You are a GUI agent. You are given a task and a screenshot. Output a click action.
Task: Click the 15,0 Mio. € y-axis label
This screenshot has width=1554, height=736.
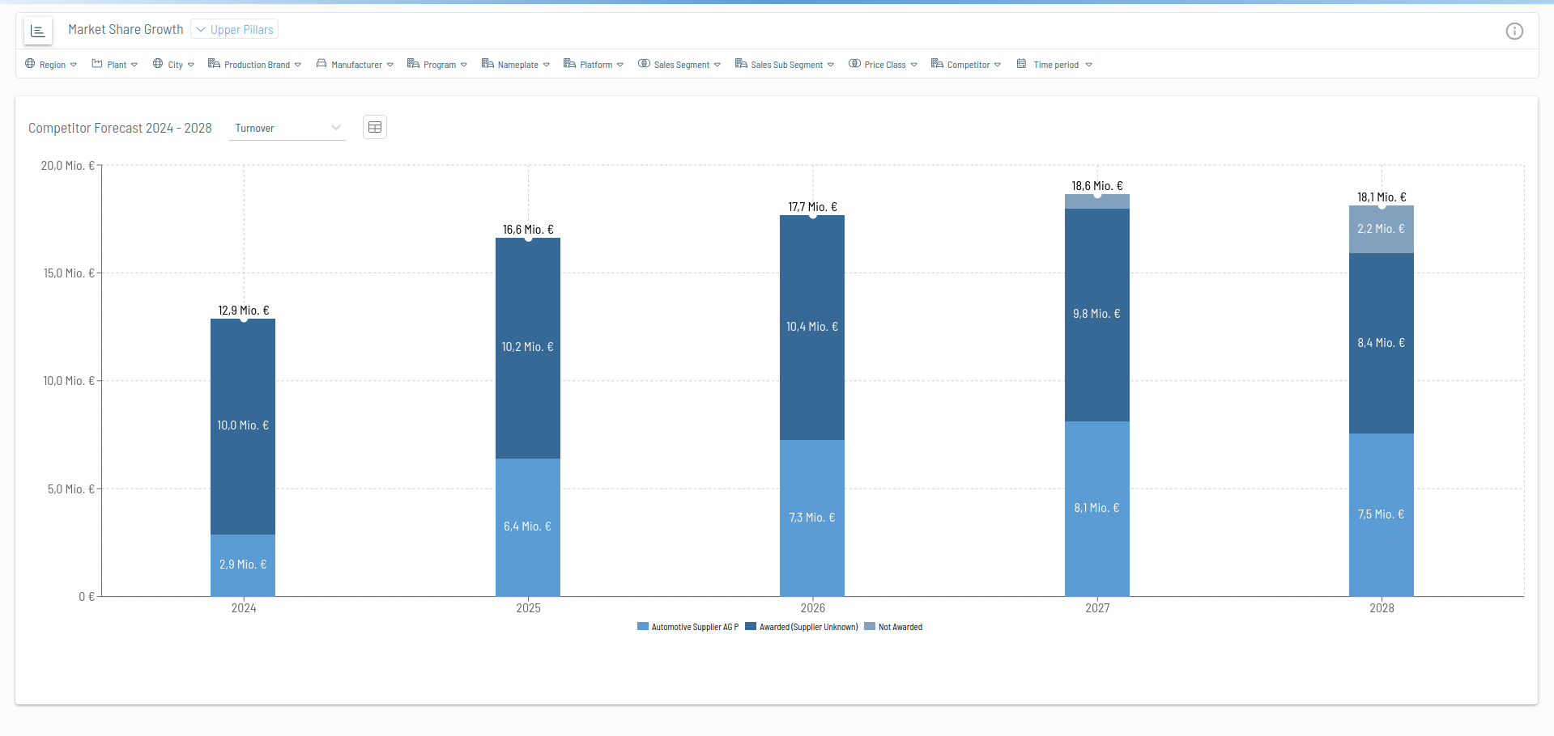click(69, 273)
